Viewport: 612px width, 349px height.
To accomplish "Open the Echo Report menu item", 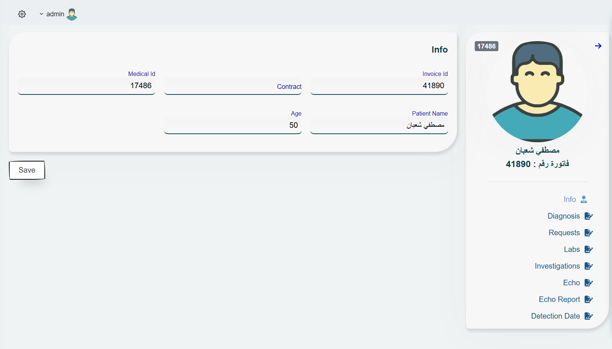I will (559, 299).
